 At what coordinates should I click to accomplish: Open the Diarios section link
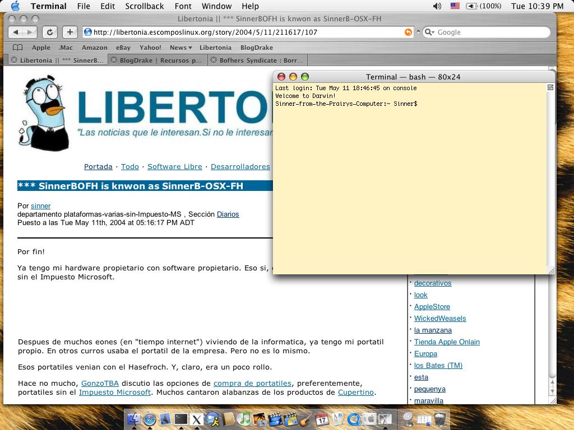coord(228,214)
